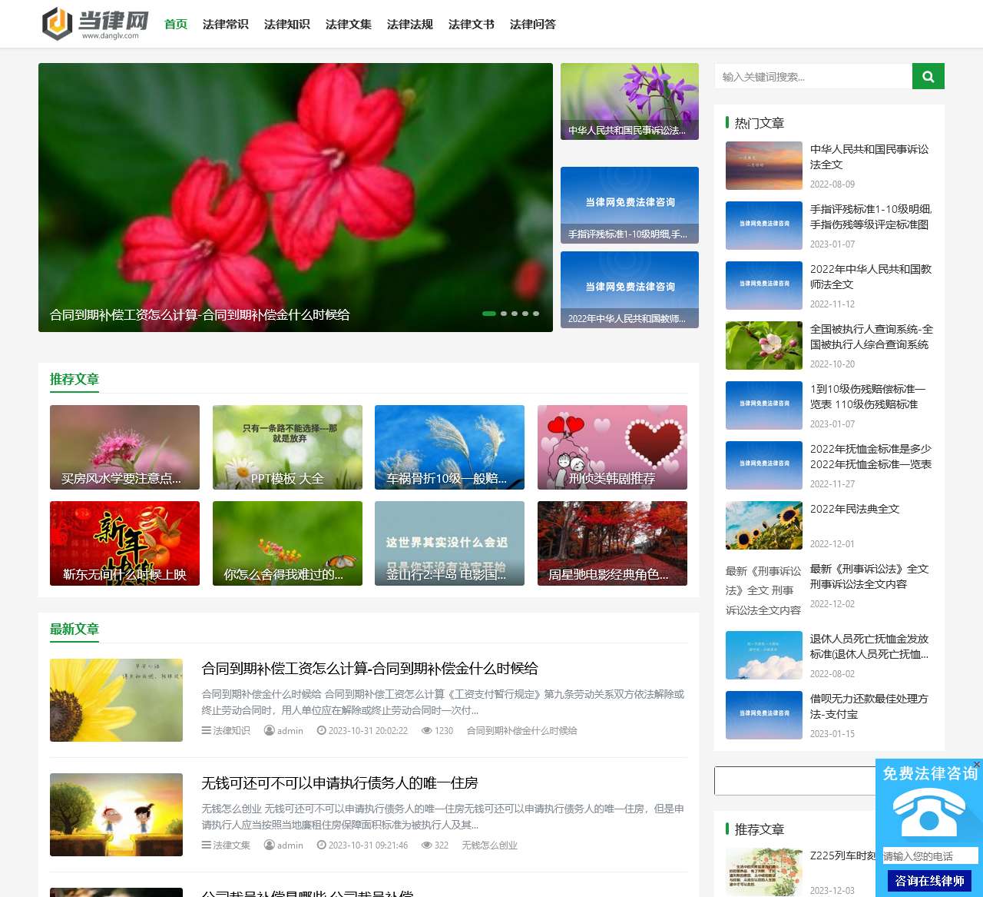Open article 无钱可还可不可以申请执行债务人的唯一住房

coord(339,782)
